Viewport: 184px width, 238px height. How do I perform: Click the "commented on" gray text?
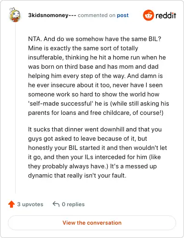pos(97,15)
